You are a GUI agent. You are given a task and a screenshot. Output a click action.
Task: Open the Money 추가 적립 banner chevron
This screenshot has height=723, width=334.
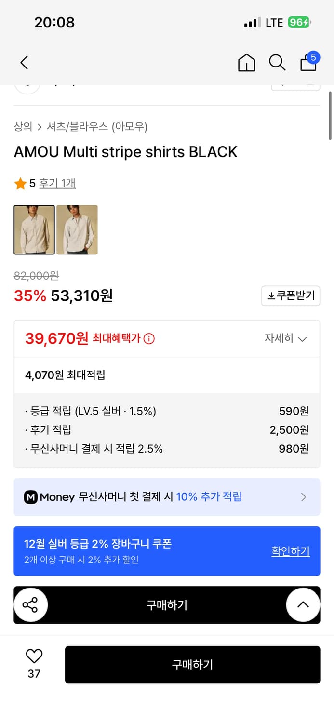pos(304,497)
